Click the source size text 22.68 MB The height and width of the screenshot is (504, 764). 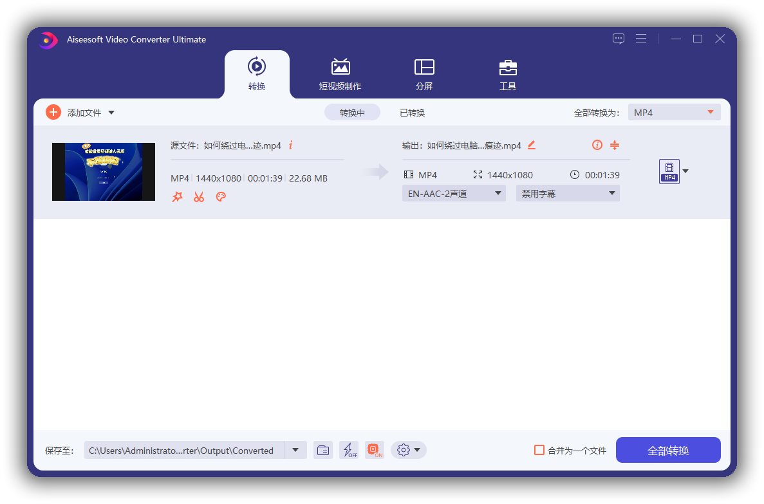tap(308, 178)
